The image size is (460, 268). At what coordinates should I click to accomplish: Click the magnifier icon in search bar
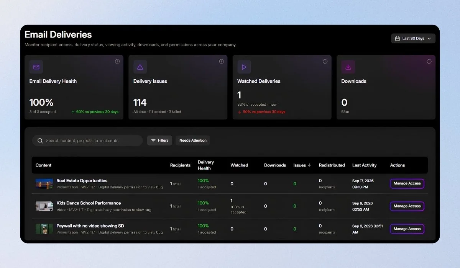(x=40, y=141)
